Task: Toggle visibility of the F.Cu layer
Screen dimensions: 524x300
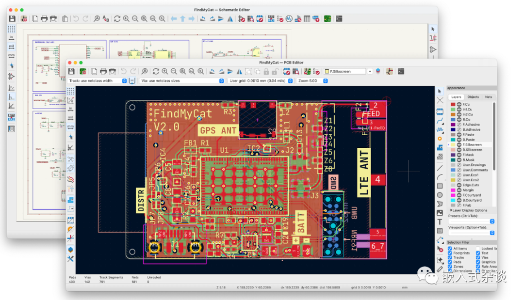Action: pos(459,105)
